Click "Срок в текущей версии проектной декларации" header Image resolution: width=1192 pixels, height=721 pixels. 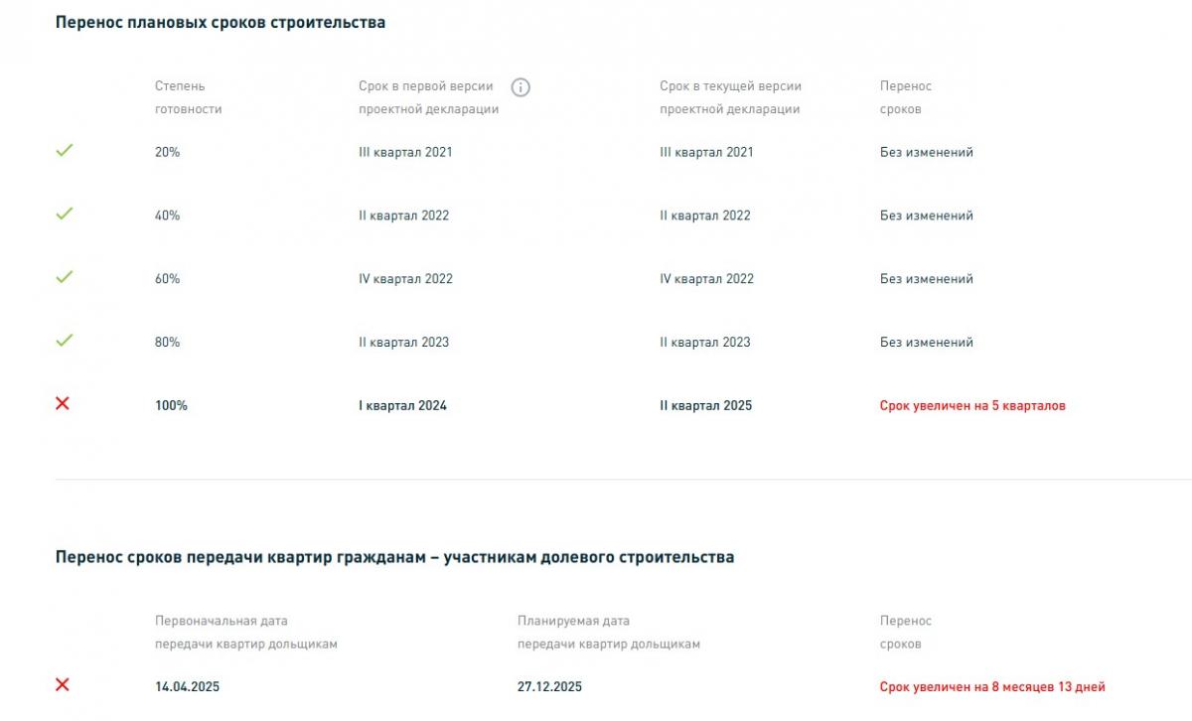(x=730, y=97)
